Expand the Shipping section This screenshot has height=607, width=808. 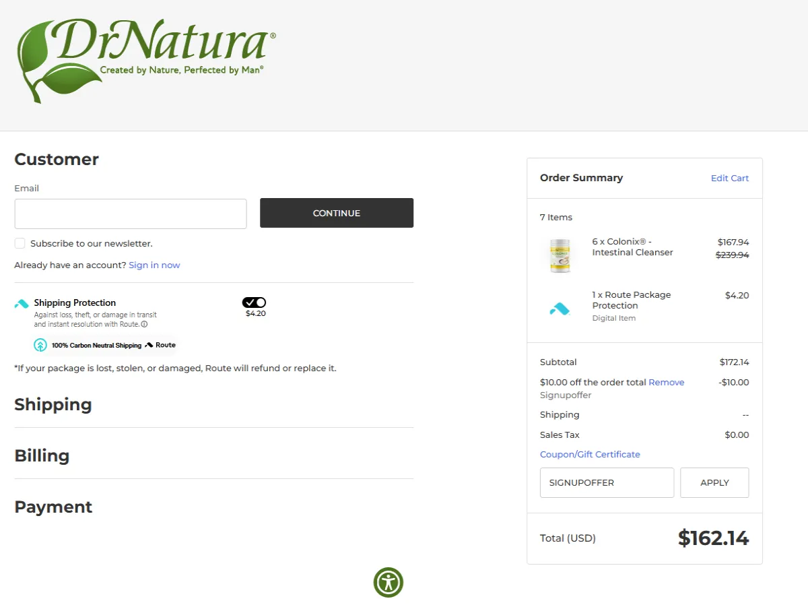coord(53,405)
